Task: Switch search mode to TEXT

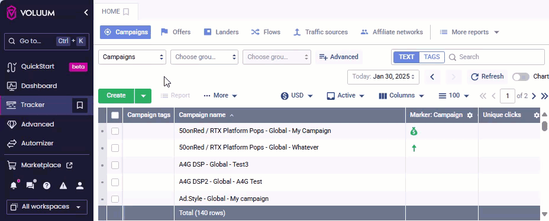Action: (x=406, y=57)
